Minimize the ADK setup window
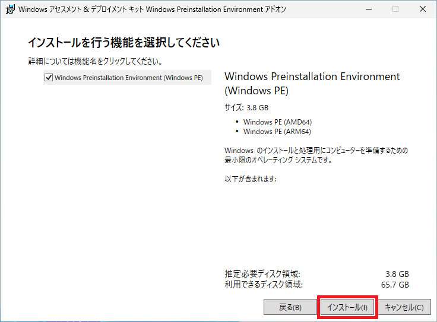 pos(369,9)
